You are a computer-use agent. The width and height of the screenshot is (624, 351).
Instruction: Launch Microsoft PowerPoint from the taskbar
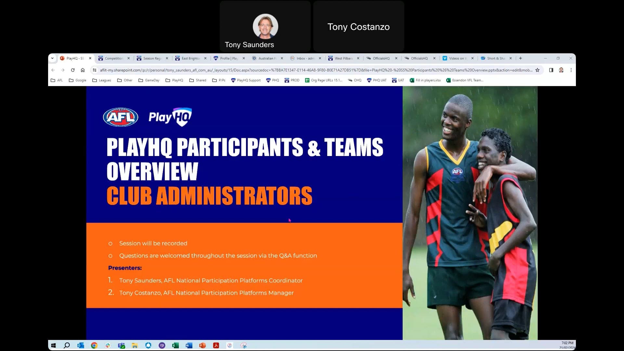(202, 345)
